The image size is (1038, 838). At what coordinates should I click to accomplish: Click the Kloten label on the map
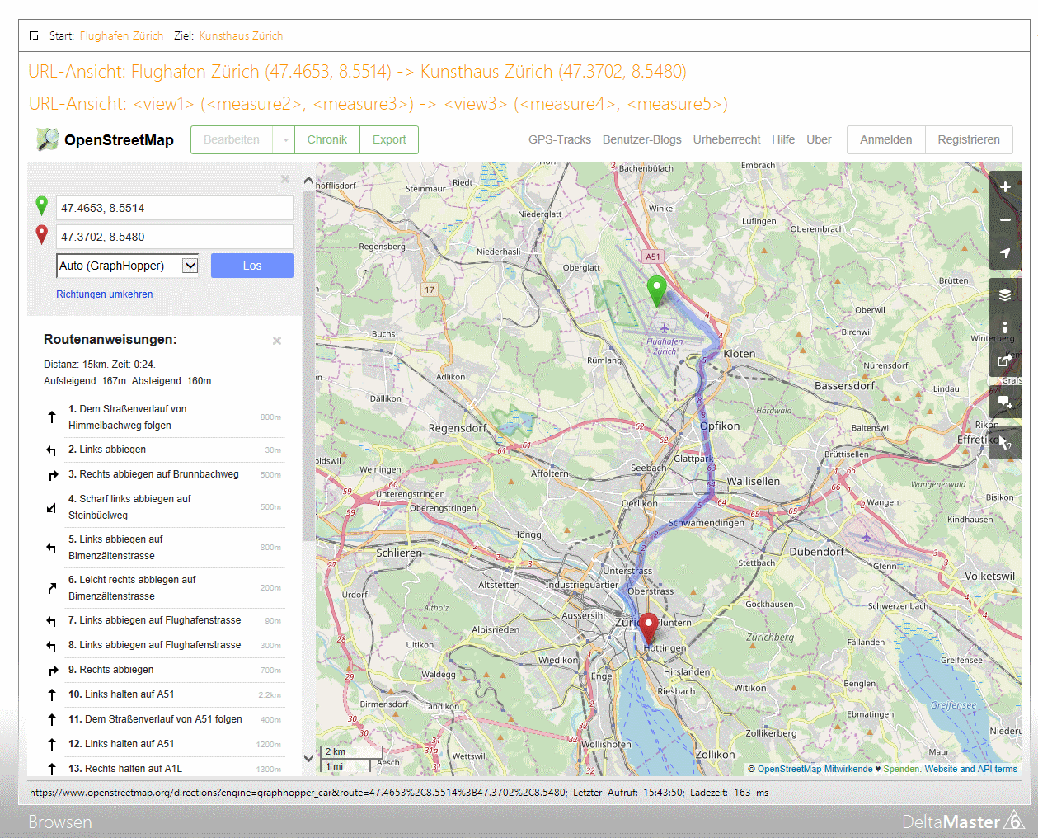tap(739, 354)
